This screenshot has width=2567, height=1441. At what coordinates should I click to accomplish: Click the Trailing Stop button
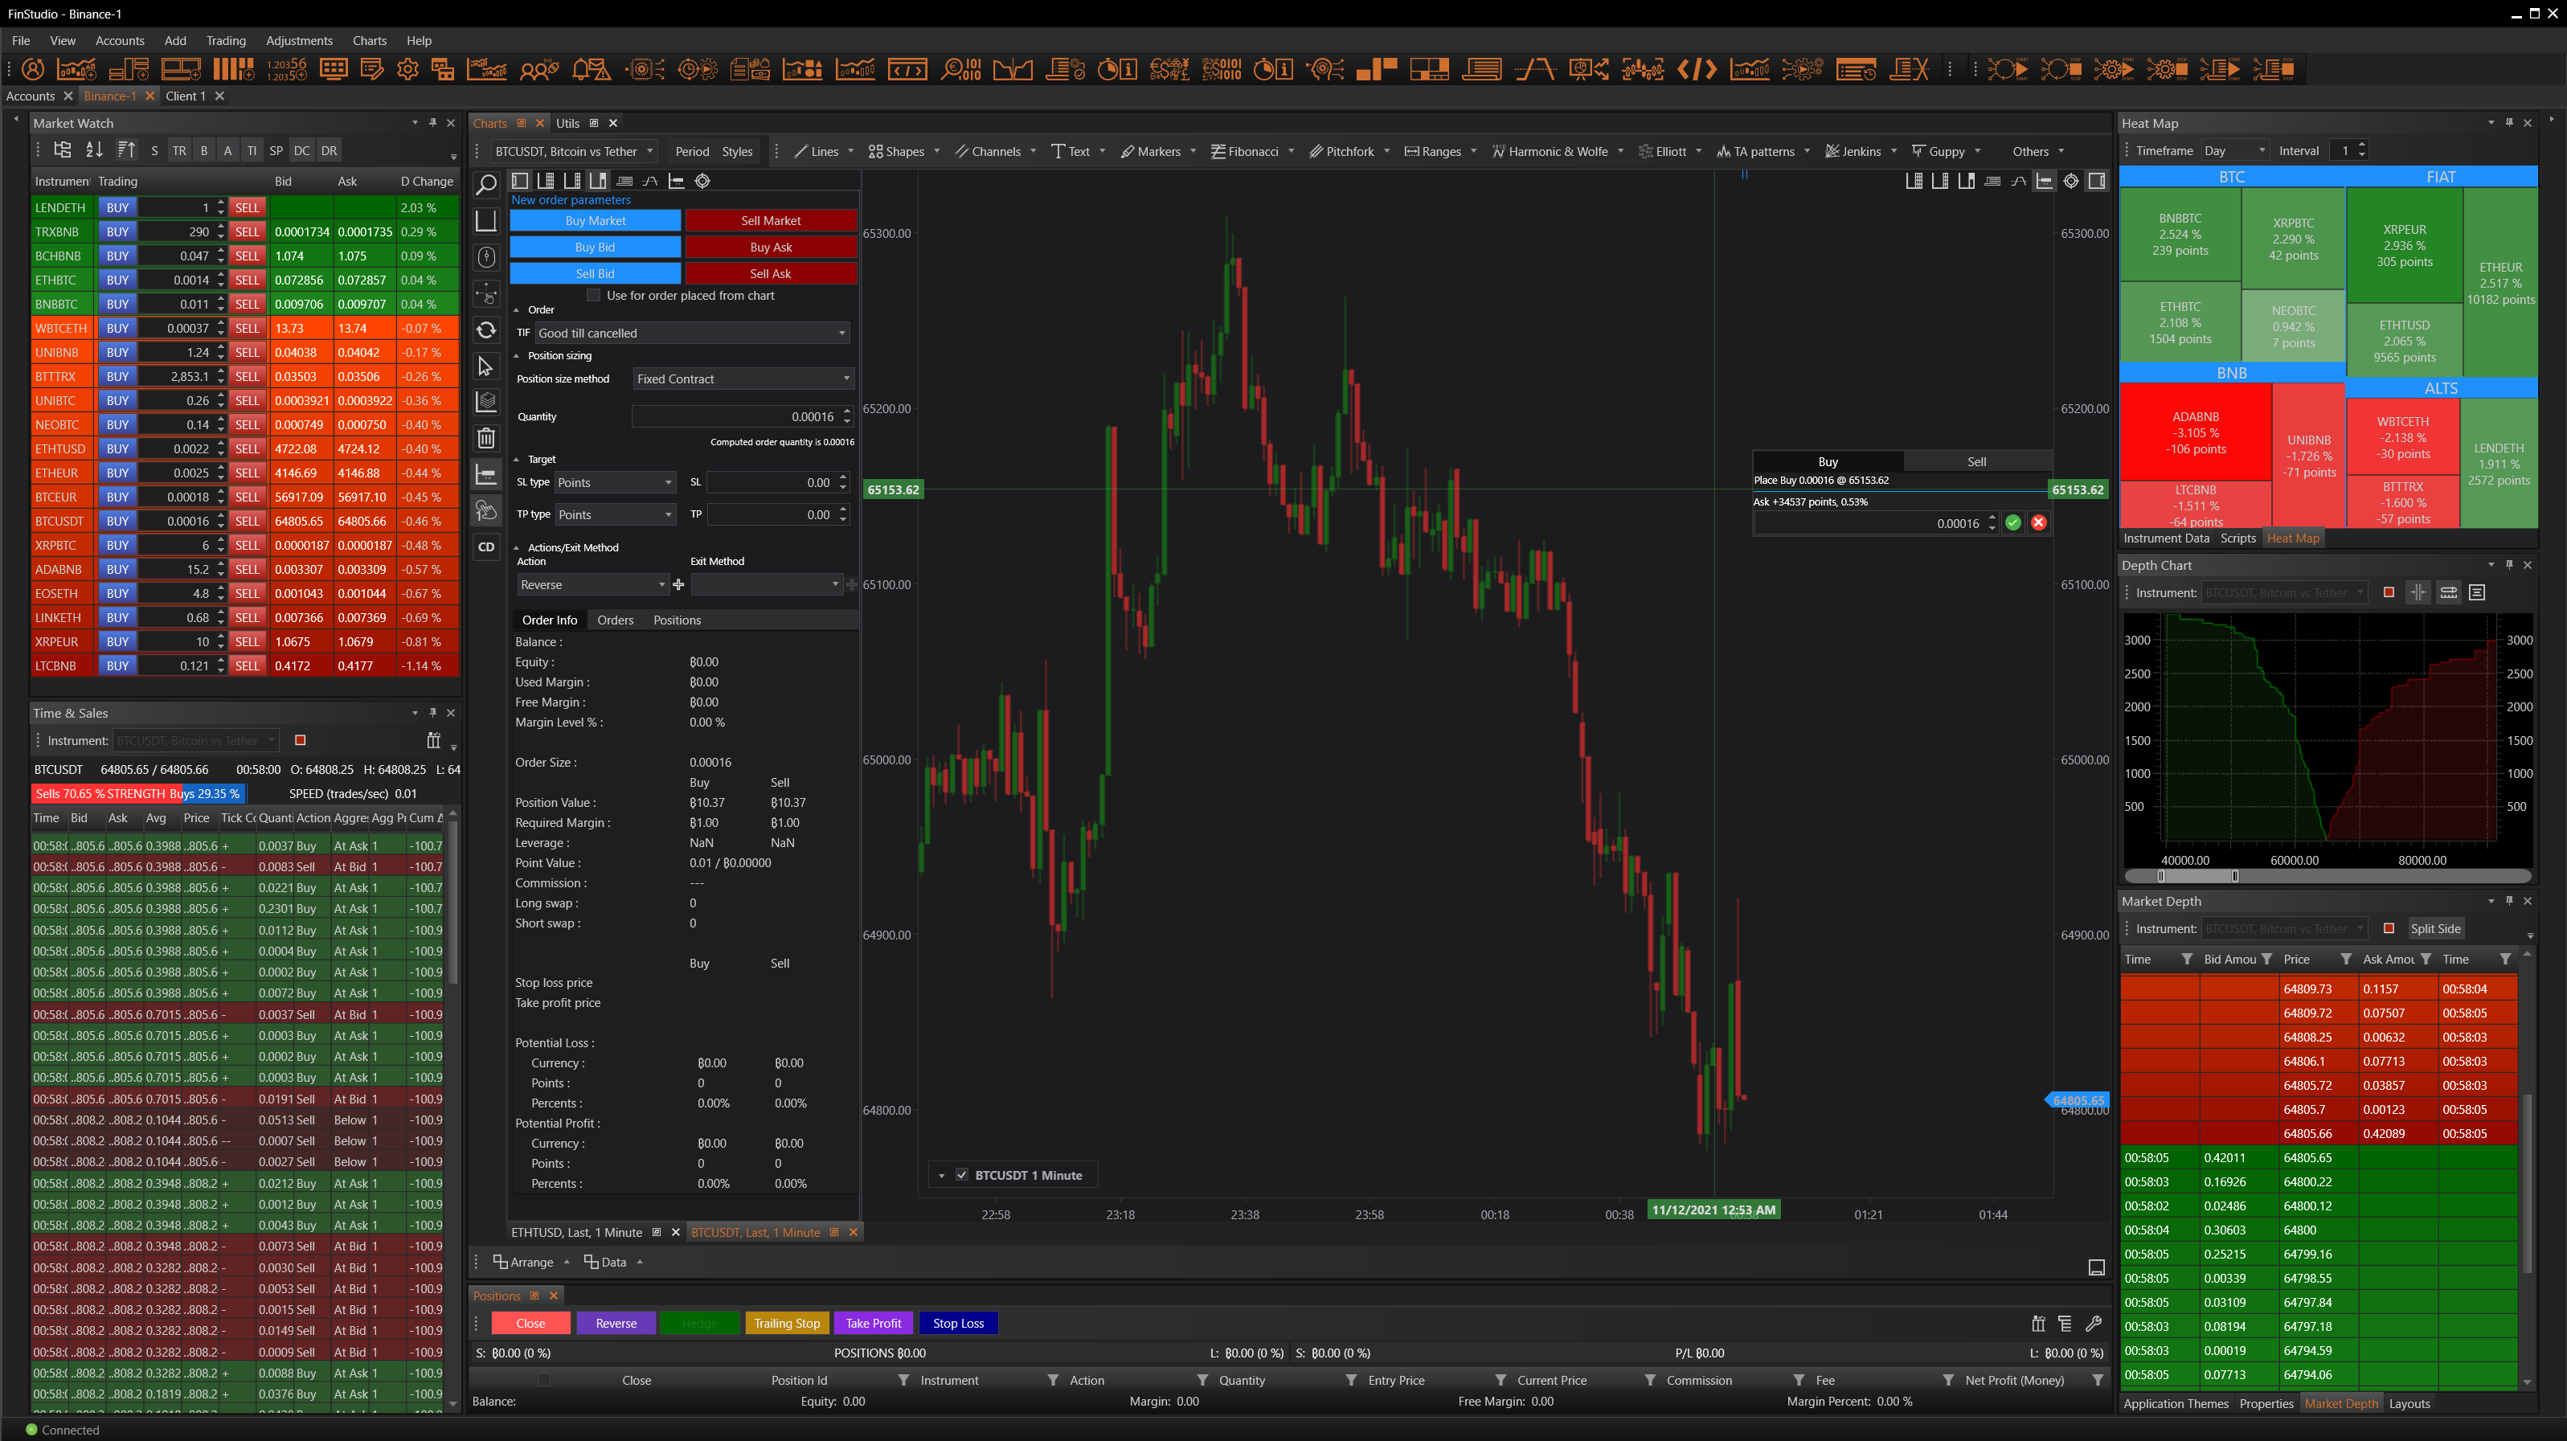(x=786, y=1324)
